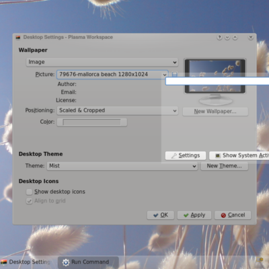Click the Run Command gear icon in taskbar
Viewport: 269px width, 269px height.
pyautogui.click(x=66, y=262)
